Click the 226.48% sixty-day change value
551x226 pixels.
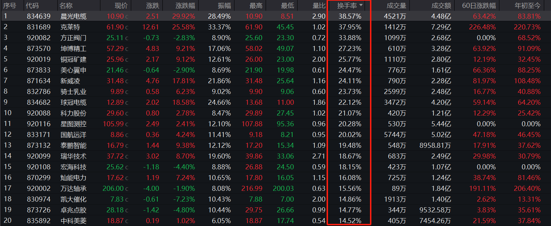pyautogui.click(x=483, y=27)
